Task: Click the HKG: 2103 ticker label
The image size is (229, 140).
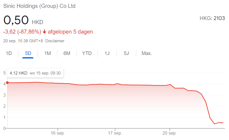Action: pos(212,18)
